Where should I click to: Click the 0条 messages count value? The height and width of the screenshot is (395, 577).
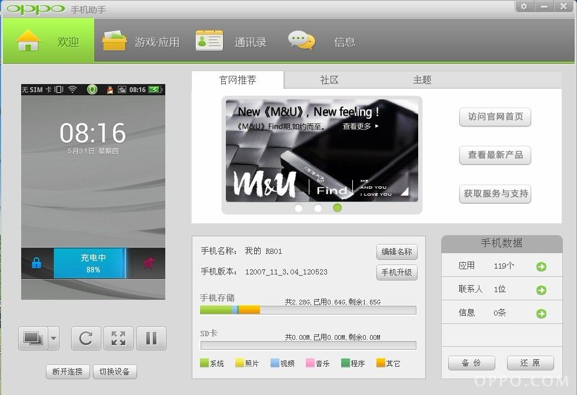500,313
